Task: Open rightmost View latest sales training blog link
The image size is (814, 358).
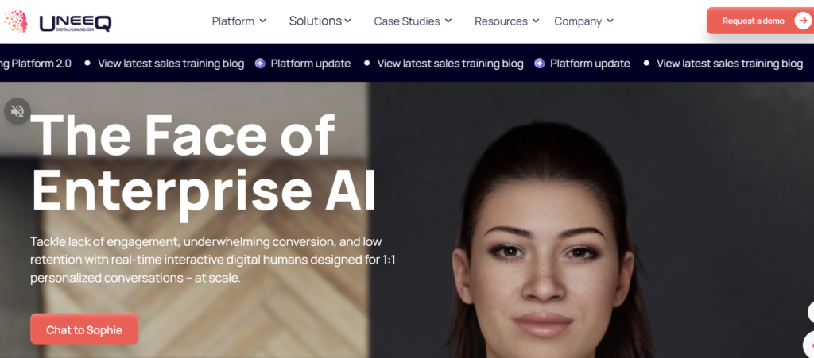Action: pyautogui.click(x=730, y=64)
